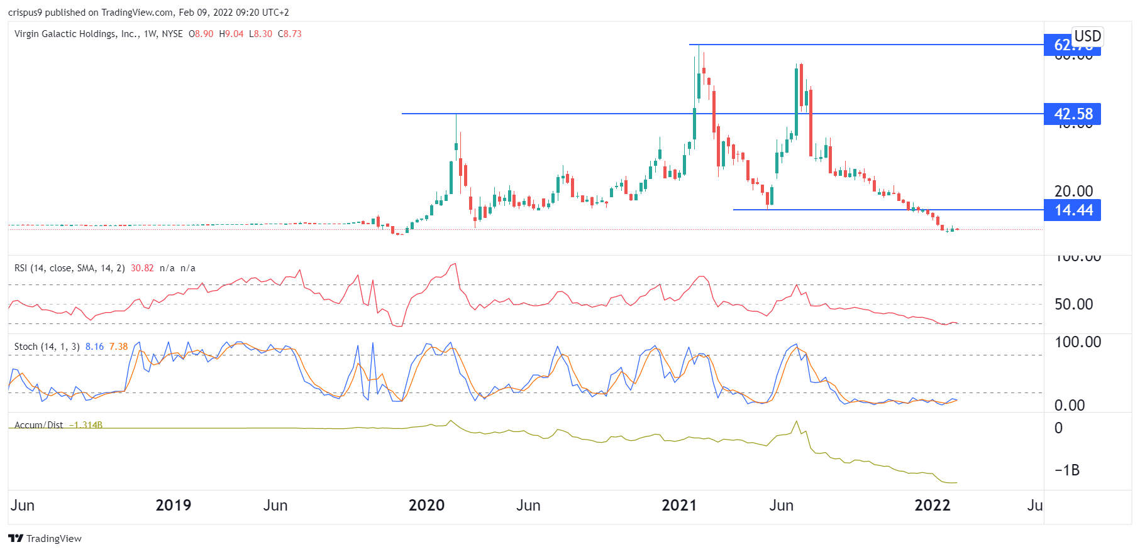1140x552 pixels.
Task: Click the Stoch value 7.38
Action: [x=118, y=347]
